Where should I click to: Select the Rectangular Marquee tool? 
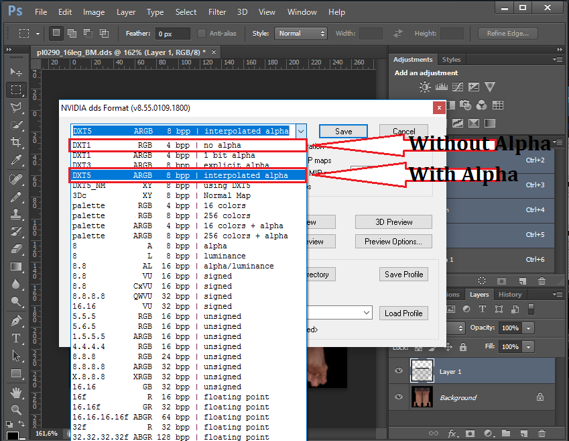[x=16, y=89]
